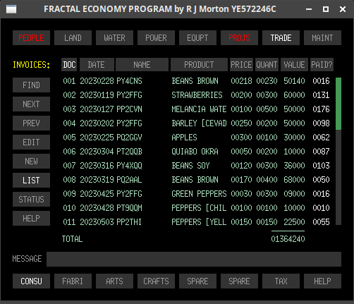This screenshot has width=354, height=304.
Task: Minimize the Fractal Economy Program window
Action: tap(309, 9)
